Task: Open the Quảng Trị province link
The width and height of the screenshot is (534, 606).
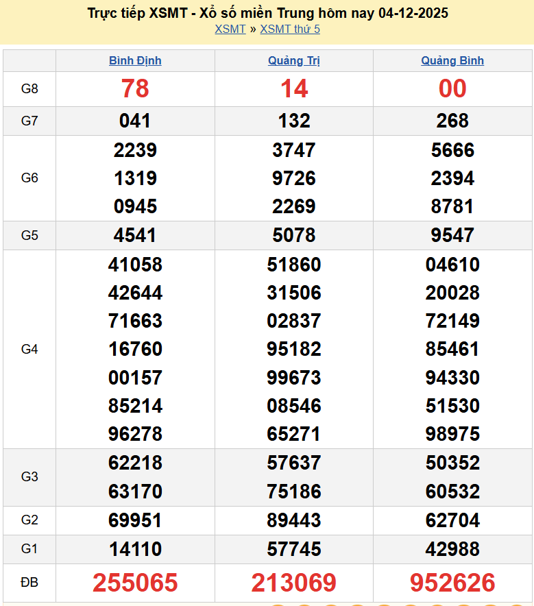Action: (294, 60)
